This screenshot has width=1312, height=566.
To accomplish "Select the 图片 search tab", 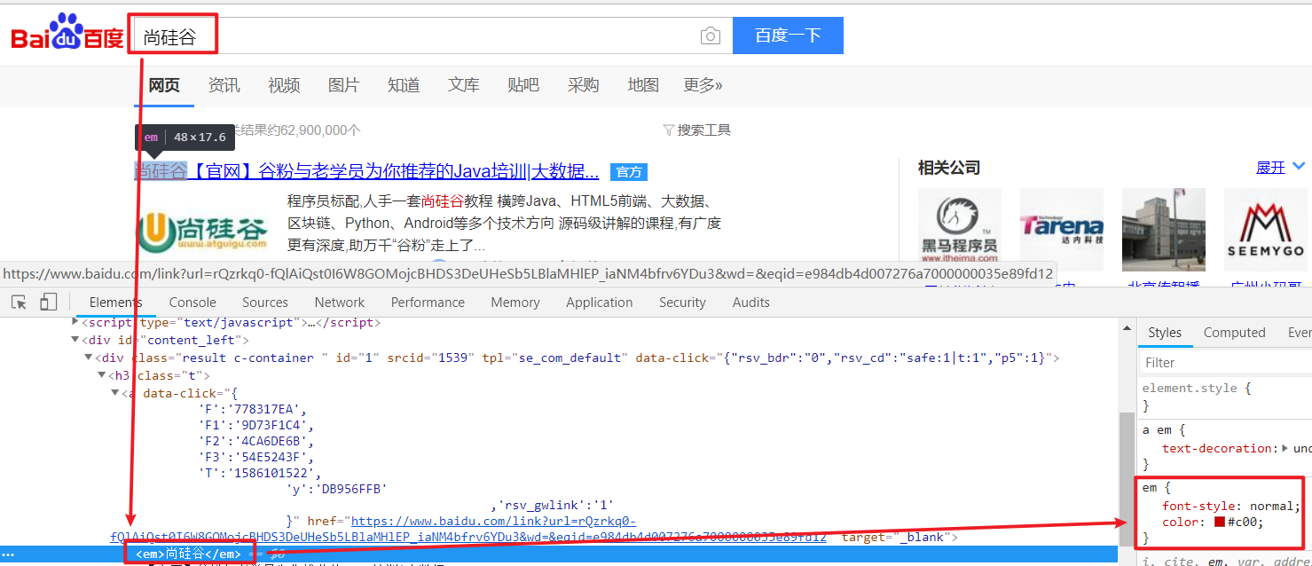I will coord(343,84).
